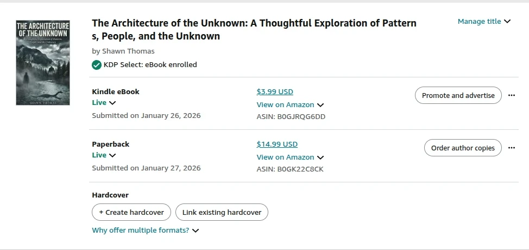Open View on Amazon for Paperback
Viewport: 529px width, 250px height.
(x=289, y=157)
